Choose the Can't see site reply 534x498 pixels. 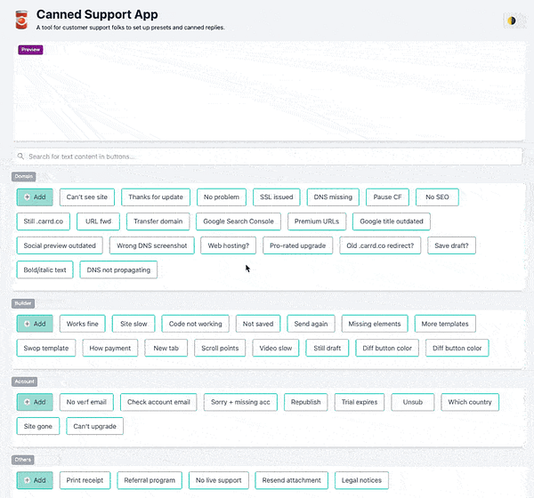[x=87, y=197]
